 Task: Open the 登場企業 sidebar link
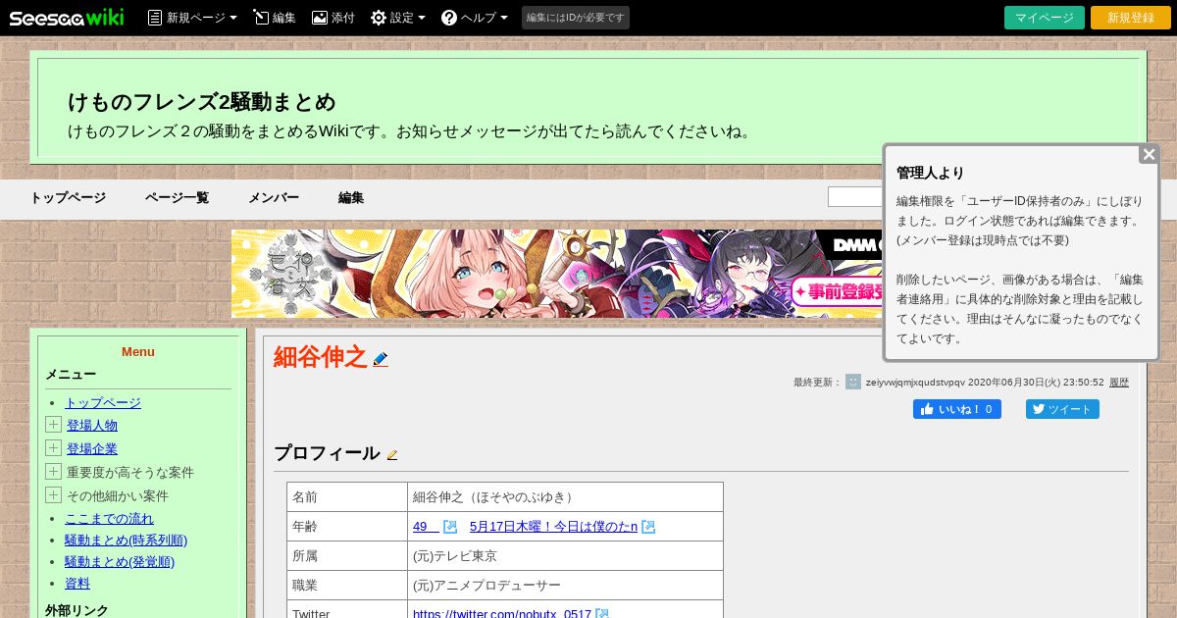tap(92, 448)
